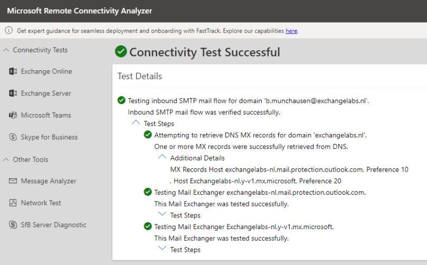Collapse the top-level Test Steps list
The image size is (427, 265).
pos(136,123)
